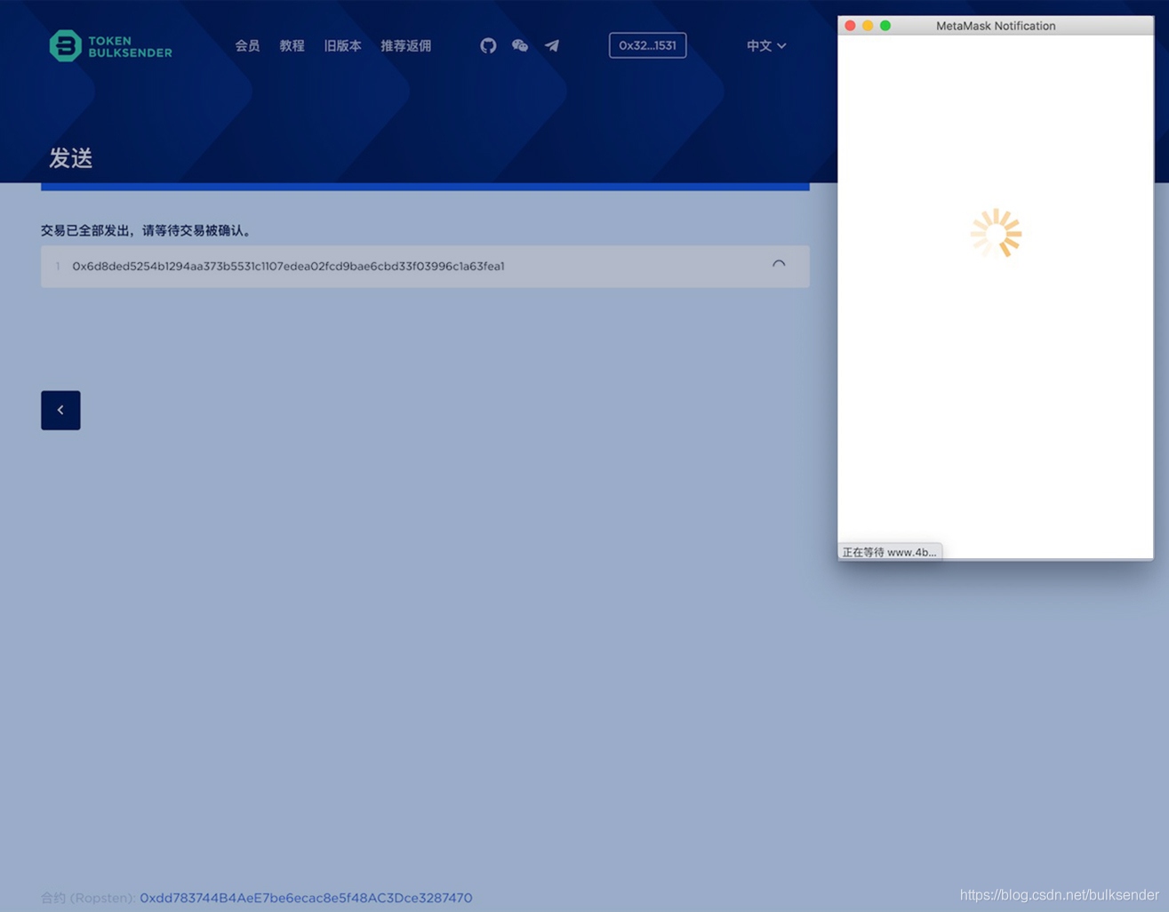Click the Token BulkSender logo
The height and width of the screenshot is (912, 1169).
pos(110,46)
